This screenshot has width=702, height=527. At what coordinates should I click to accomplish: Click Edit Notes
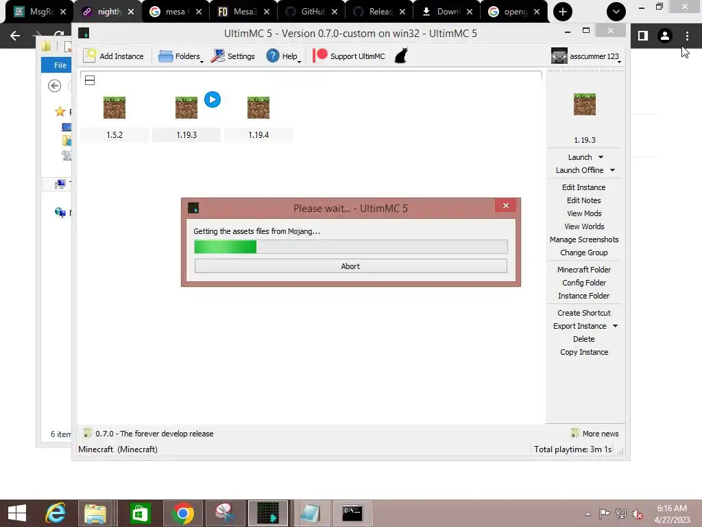click(x=584, y=200)
